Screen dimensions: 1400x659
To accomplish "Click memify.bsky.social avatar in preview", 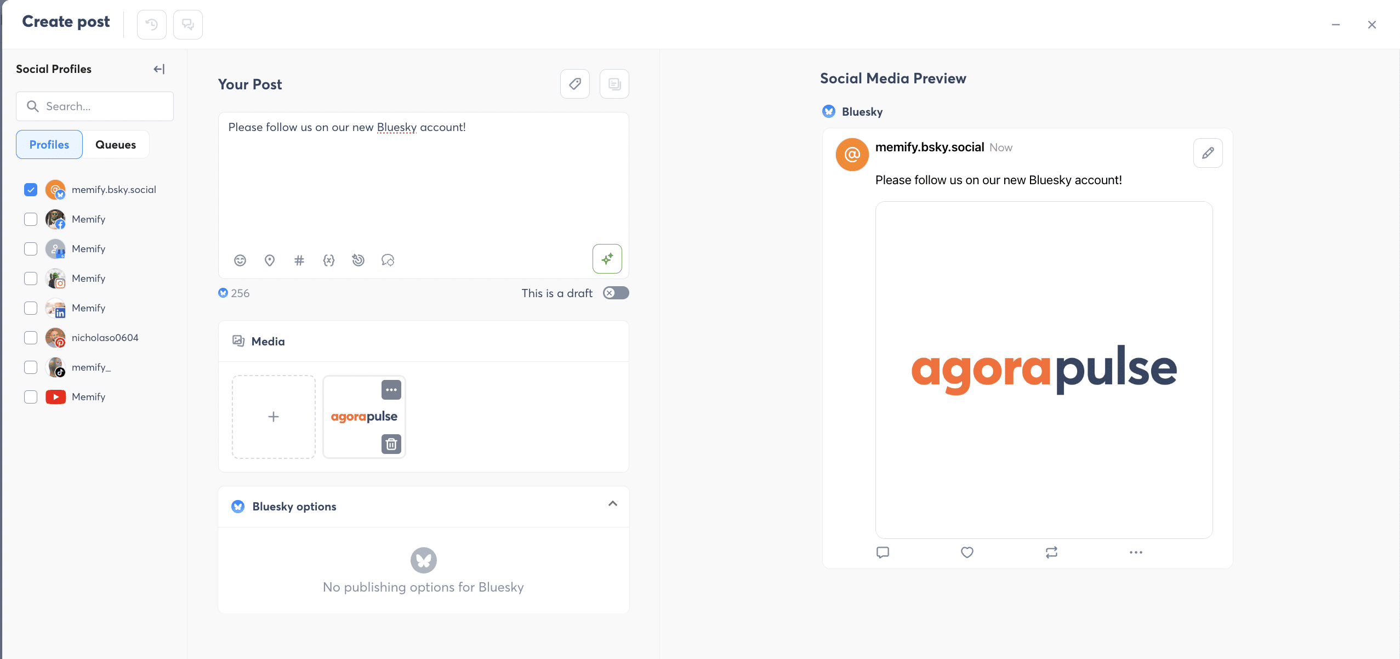I will point(852,155).
